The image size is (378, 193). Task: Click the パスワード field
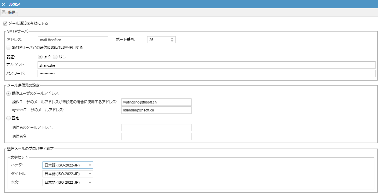pos(207,74)
